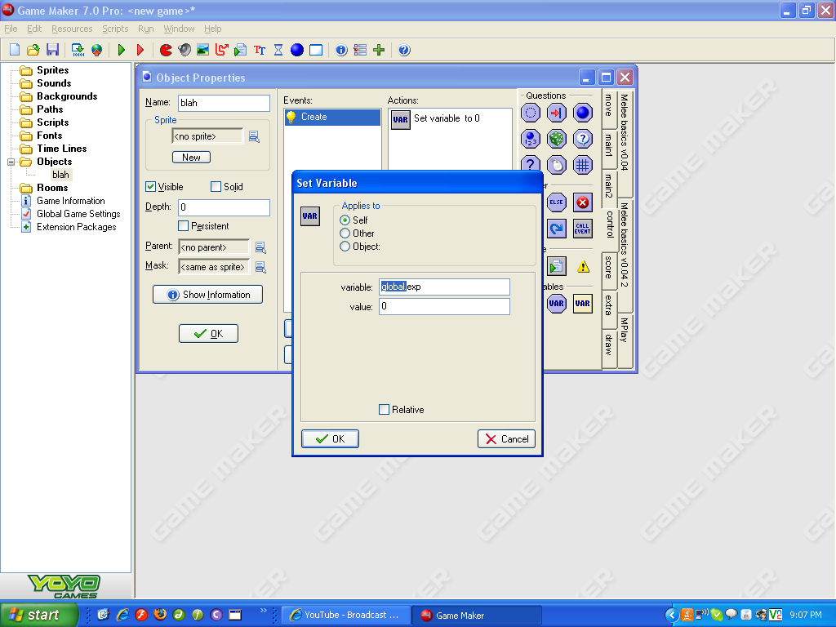Click the Show Information button

coord(208,294)
